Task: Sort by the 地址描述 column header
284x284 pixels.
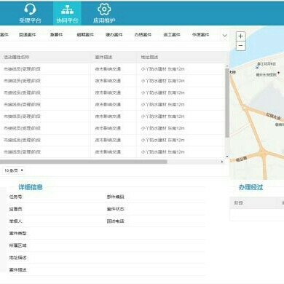Action: pyautogui.click(x=149, y=58)
